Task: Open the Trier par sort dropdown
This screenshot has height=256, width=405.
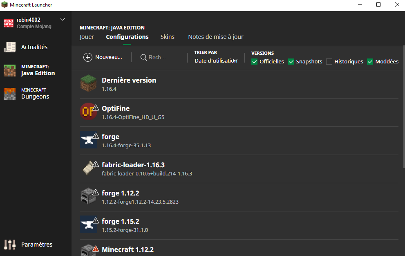Action: (x=216, y=61)
